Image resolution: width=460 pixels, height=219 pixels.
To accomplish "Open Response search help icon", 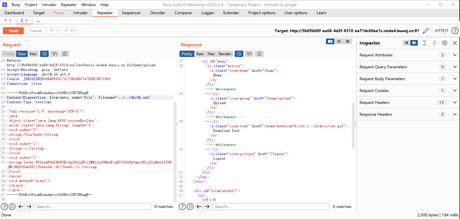I will click(182, 207).
